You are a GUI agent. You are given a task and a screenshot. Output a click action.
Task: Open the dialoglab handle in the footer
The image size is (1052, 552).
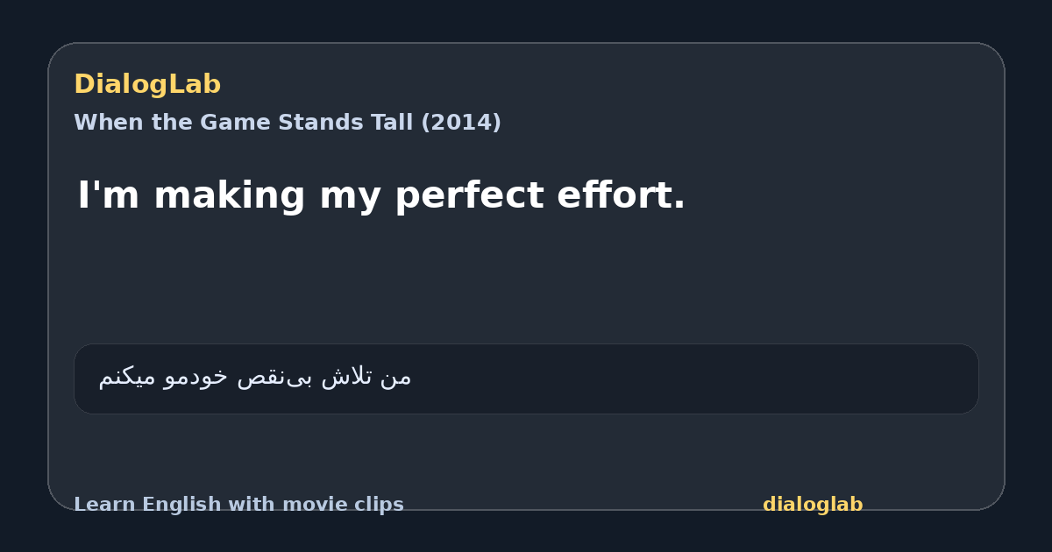(x=813, y=505)
